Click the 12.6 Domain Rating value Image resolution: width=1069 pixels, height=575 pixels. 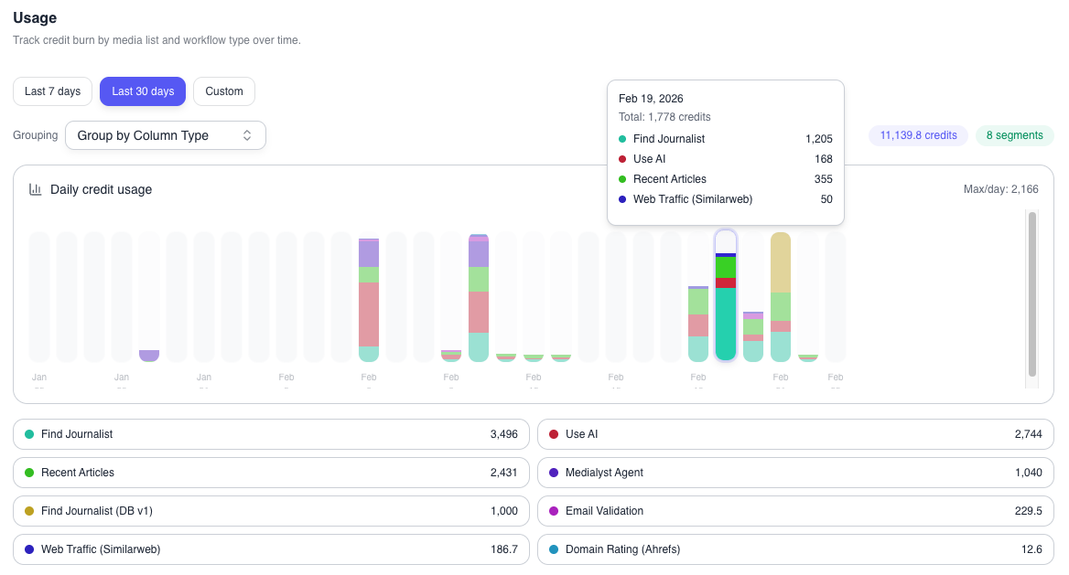click(1031, 549)
